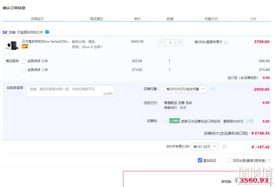275x187 pixels.
Task: Click the 确认订单信息 heading
Action: (x=14, y=8)
